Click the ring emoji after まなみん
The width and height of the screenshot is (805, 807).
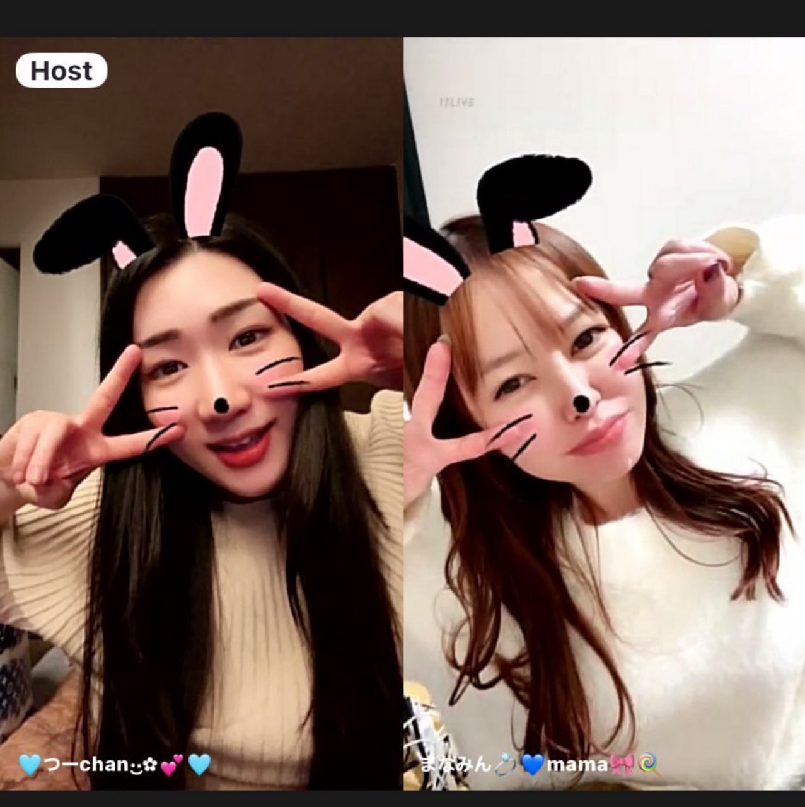coord(506,765)
